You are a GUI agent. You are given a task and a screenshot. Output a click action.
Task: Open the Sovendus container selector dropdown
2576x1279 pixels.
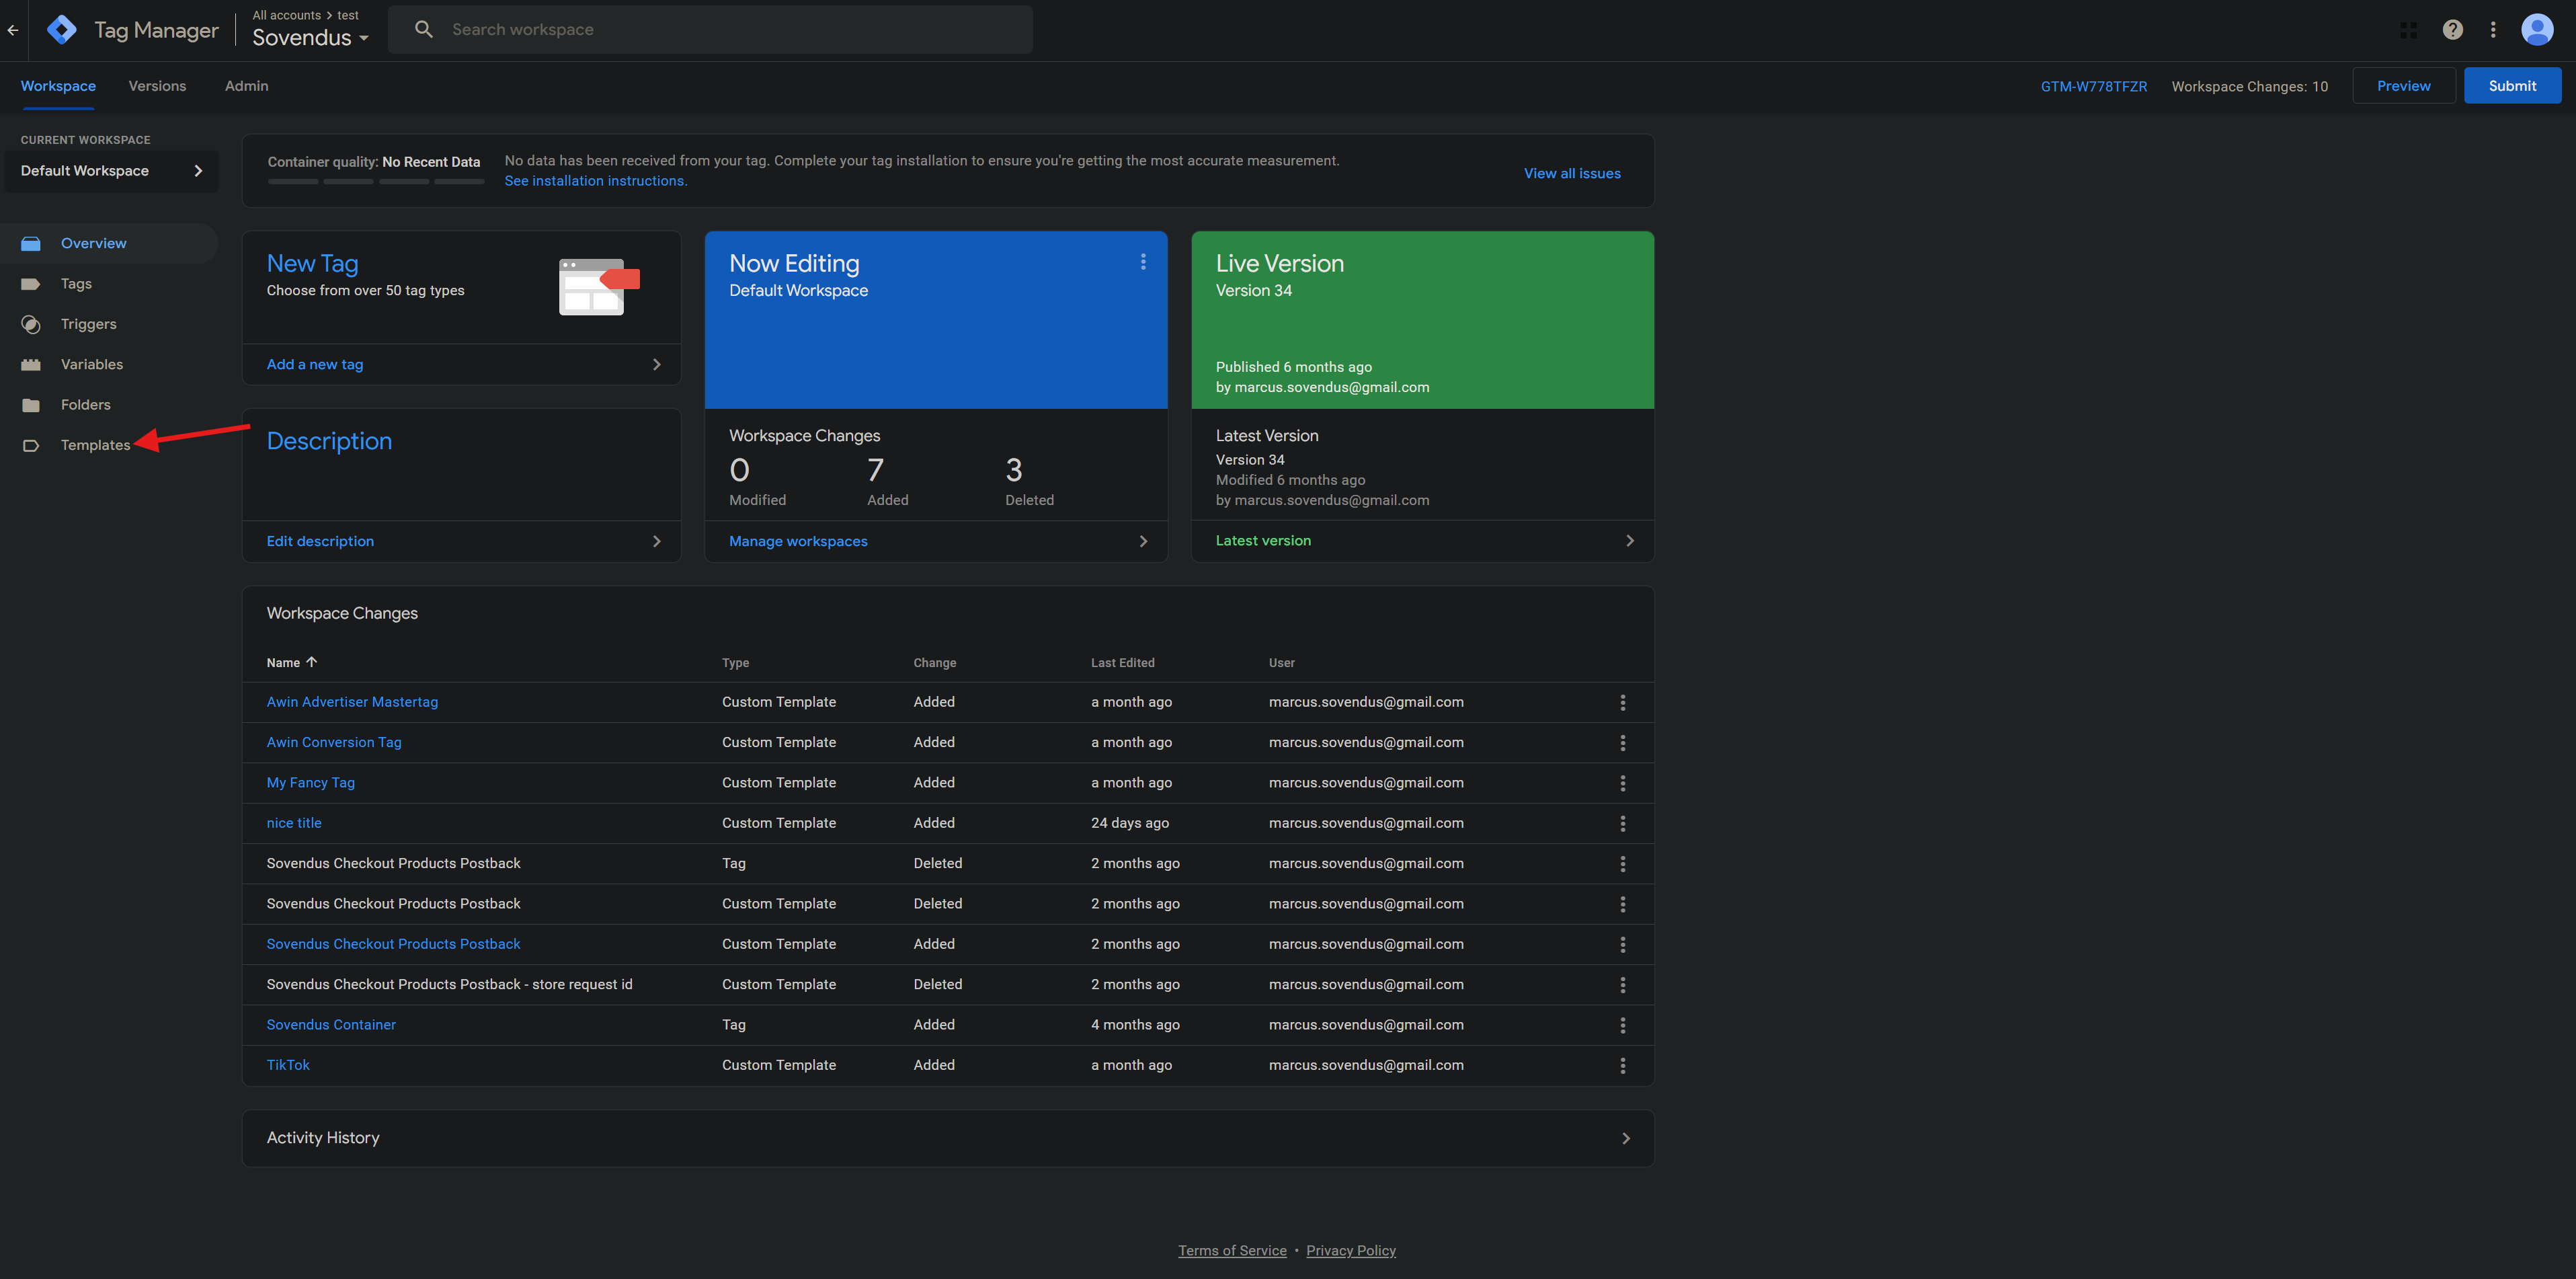(310, 38)
